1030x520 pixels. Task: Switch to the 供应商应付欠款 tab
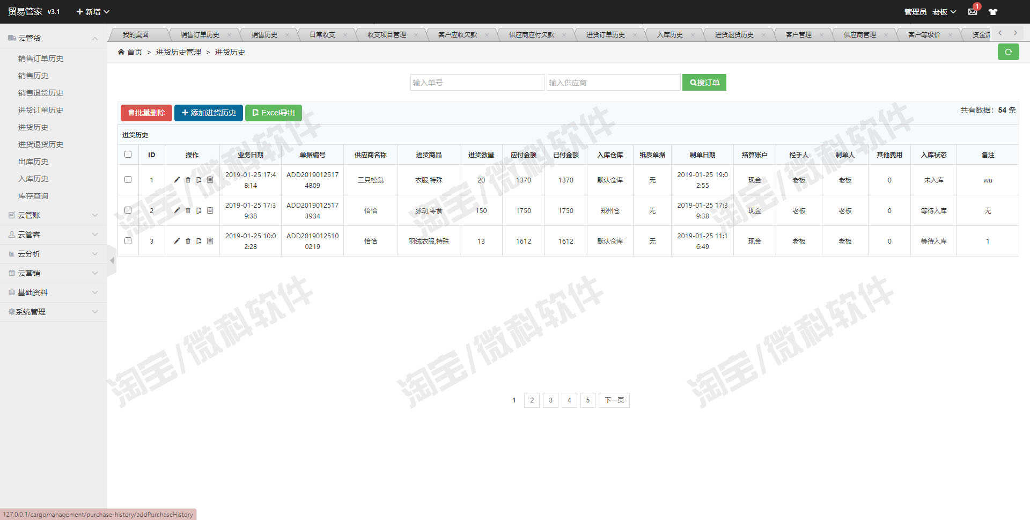click(531, 35)
